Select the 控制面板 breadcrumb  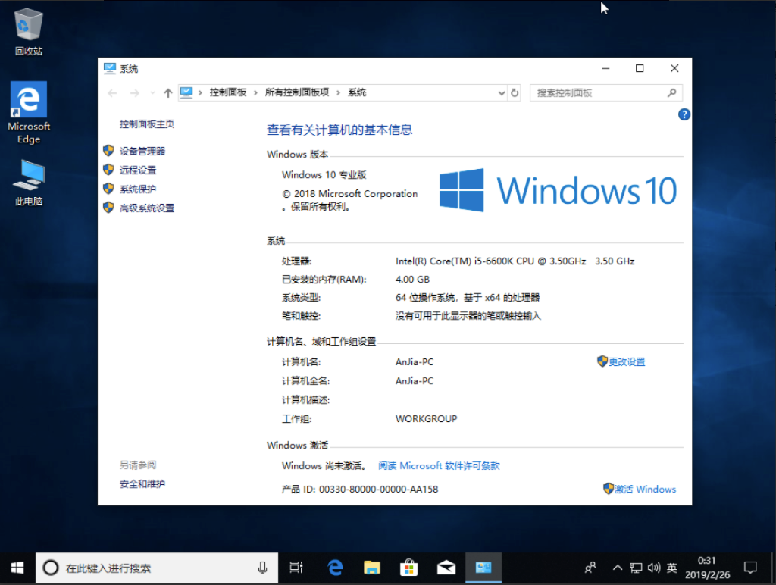tap(227, 92)
